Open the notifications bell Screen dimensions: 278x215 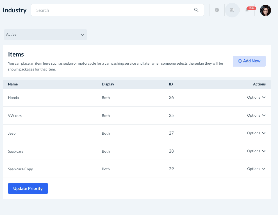click(x=247, y=10)
